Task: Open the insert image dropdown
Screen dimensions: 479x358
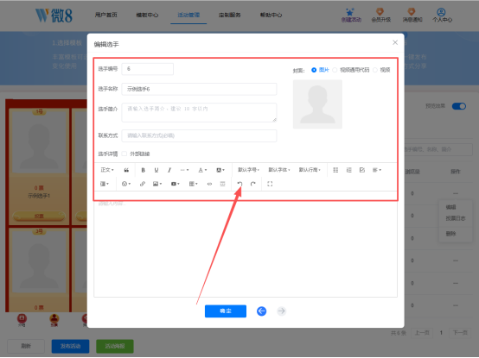Action: click(157, 184)
